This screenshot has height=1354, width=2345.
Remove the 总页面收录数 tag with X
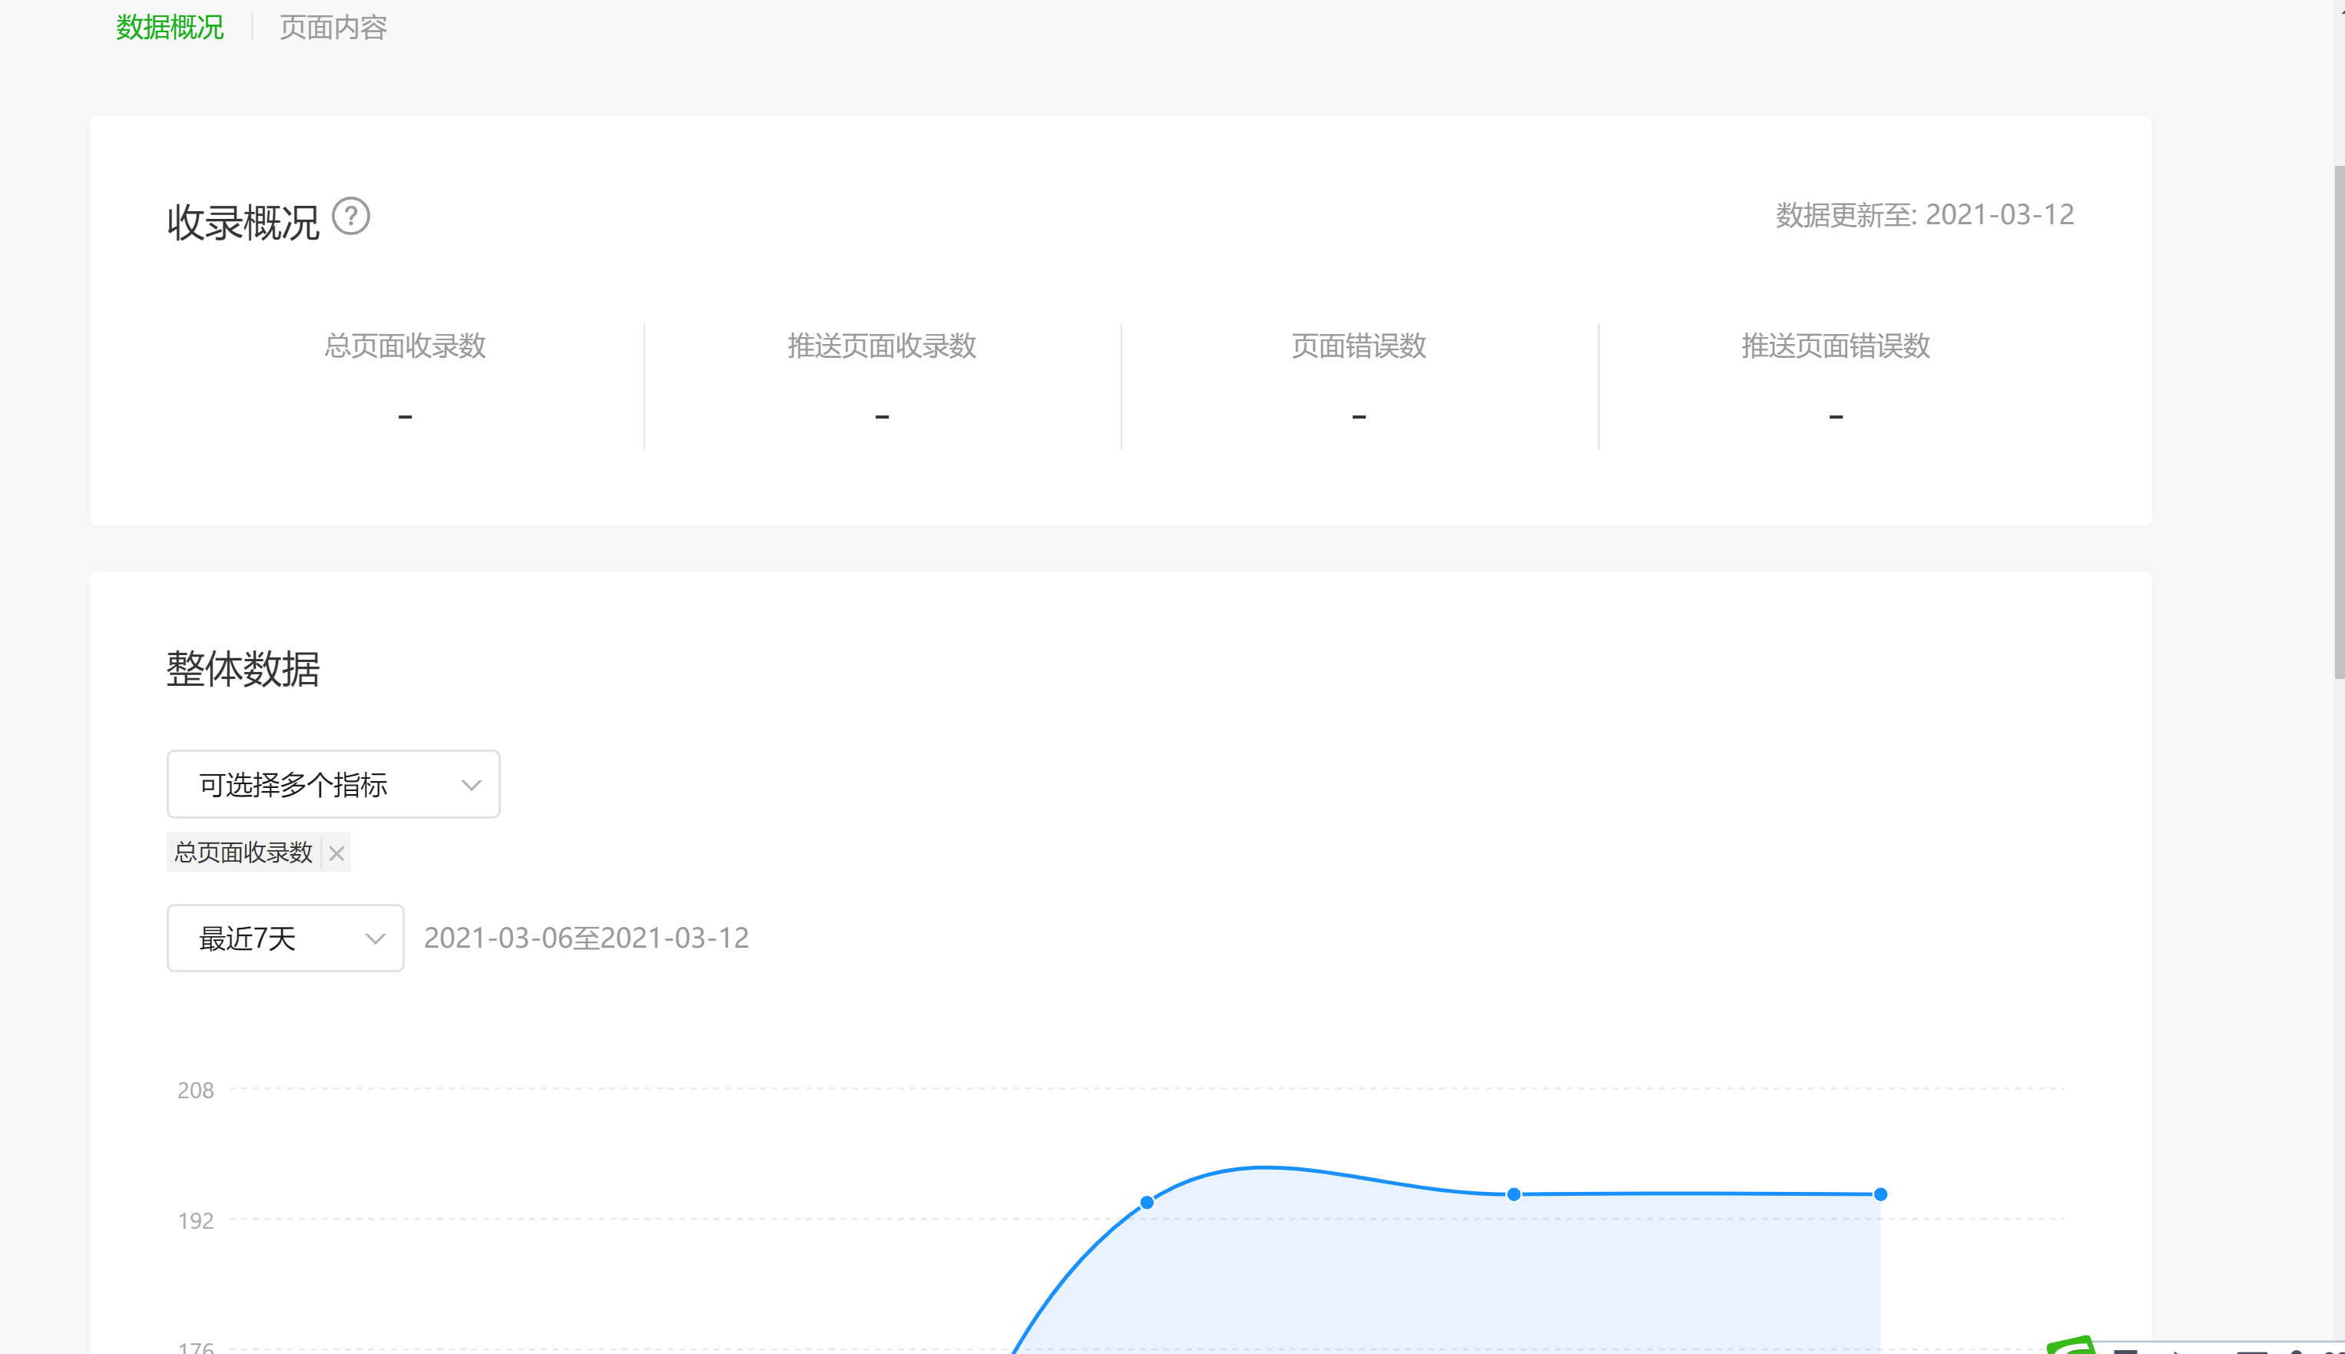point(336,852)
